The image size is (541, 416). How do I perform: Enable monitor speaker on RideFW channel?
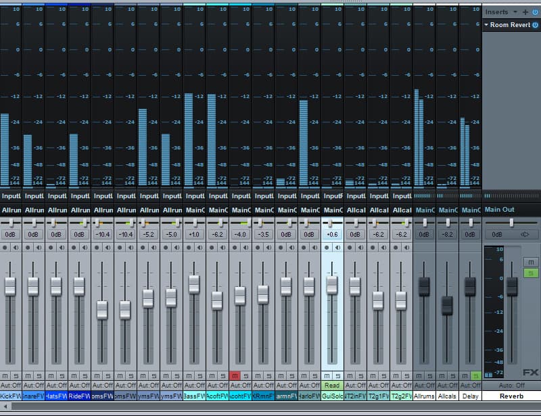(85, 248)
